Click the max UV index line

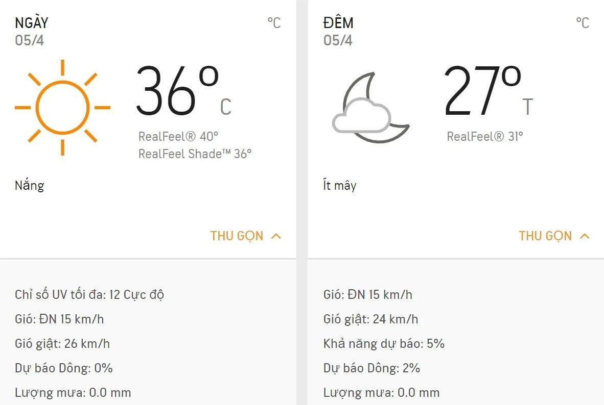[x=89, y=295]
